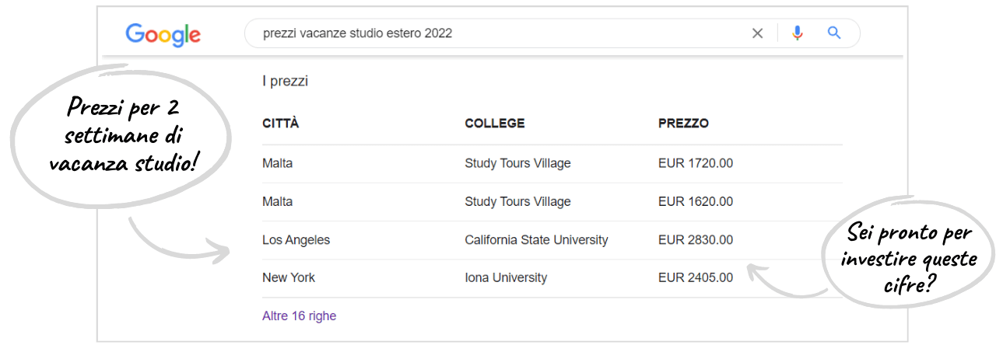
Task: Start voice search with microphone icon
Action: [x=797, y=33]
